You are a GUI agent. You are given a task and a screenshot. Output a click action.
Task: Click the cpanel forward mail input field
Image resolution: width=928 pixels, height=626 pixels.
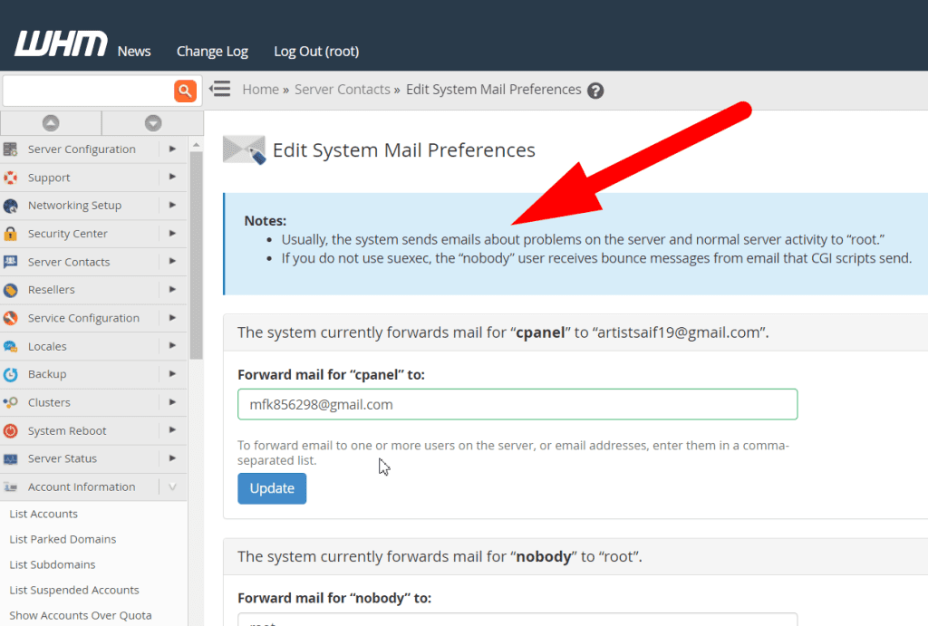click(x=517, y=405)
